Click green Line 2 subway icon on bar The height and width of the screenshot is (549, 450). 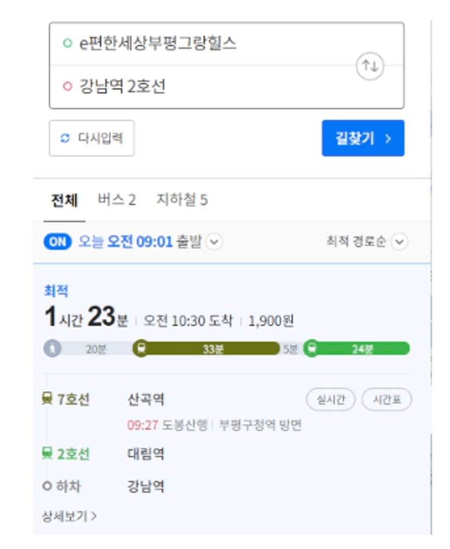312,349
